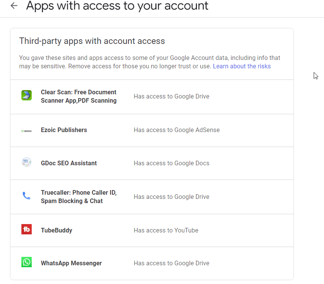Screen dimensions: 324x284
Task: Click Clear Scan's 'Has access to Google Drive'
Action: (172, 97)
